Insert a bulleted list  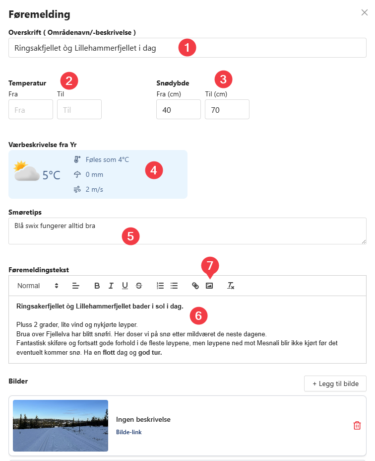point(174,286)
